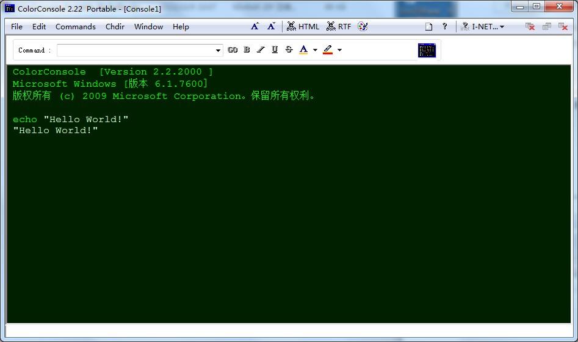Apply the highlight background color

coord(328,50)
